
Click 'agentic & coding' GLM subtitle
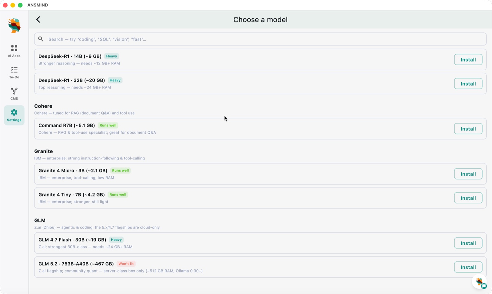click(97, 227)
